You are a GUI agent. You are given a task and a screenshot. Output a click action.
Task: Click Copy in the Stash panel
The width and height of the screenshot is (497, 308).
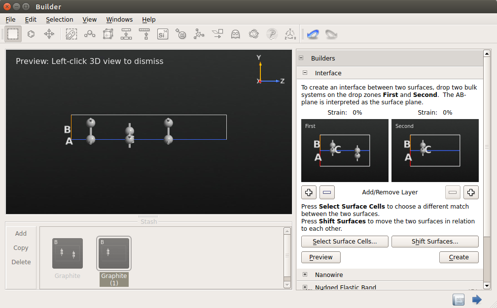pyautogui.click(x=21, y=247)
